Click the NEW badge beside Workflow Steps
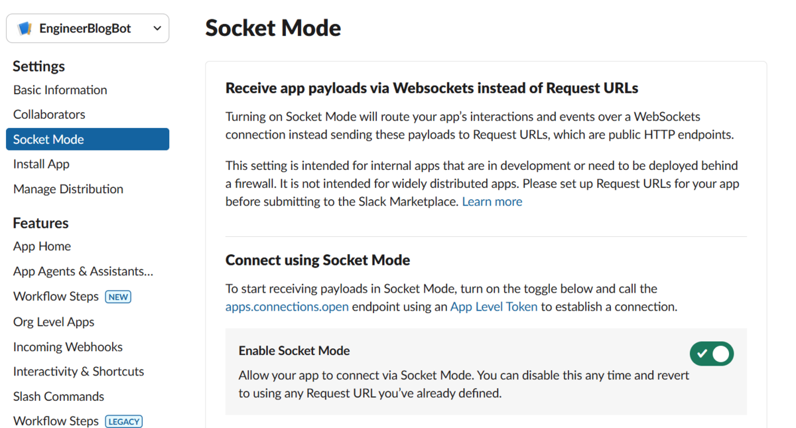Viewport: 796px width, 428px height. (118, 297)
